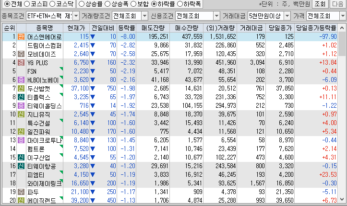Click the -8.00 rate of 어스앤에어로

point(128,37)
